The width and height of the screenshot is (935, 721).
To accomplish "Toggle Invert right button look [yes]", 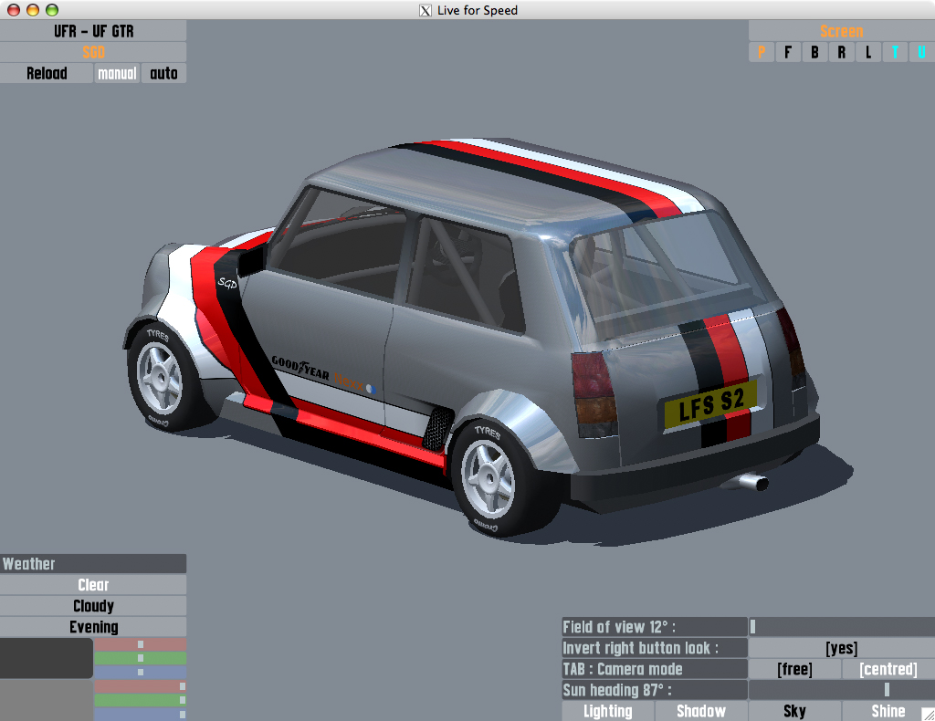I will click(841, 648).
